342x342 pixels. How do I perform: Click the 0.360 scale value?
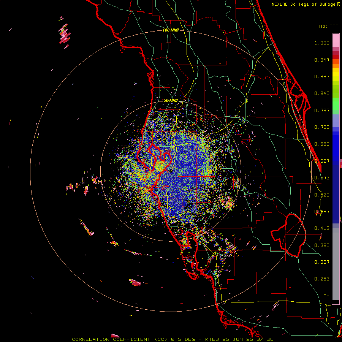[322, 245]
